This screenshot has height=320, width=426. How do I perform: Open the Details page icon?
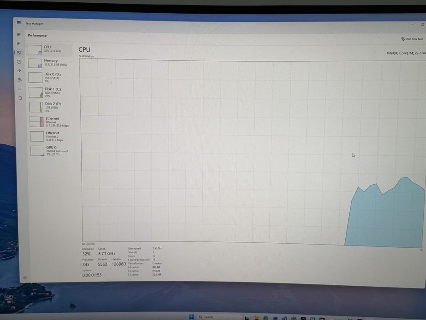20,89
